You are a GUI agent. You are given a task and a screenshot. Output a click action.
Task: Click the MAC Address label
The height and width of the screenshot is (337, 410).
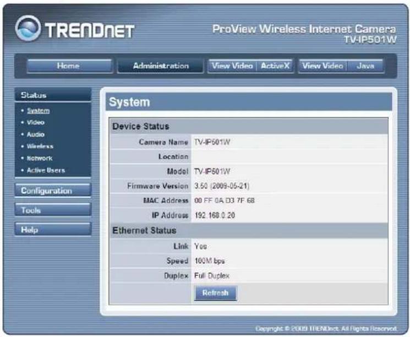click(x=166, y=200)
